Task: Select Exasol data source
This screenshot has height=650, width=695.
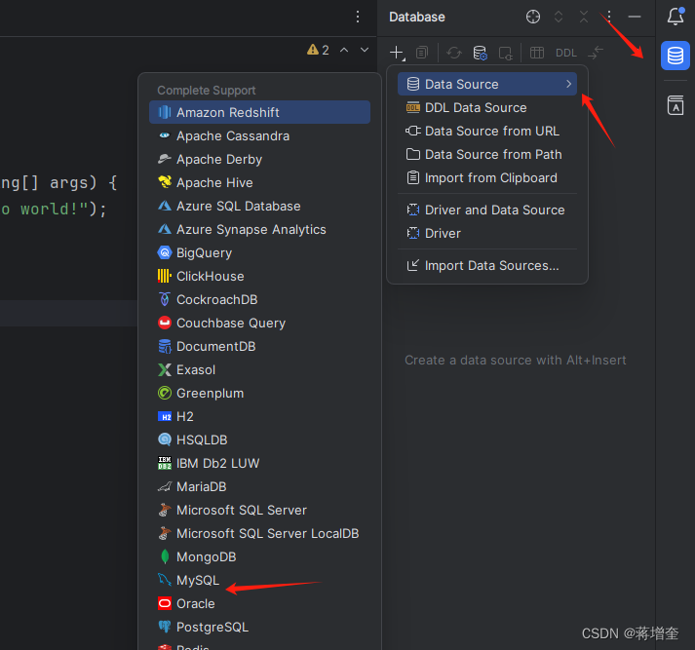Action: 259,370
